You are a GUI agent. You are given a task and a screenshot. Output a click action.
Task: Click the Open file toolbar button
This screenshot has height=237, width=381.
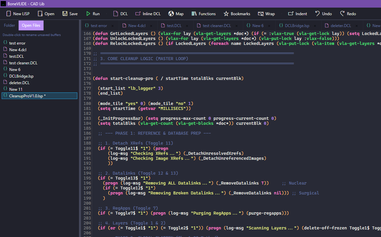pos(46,14)
